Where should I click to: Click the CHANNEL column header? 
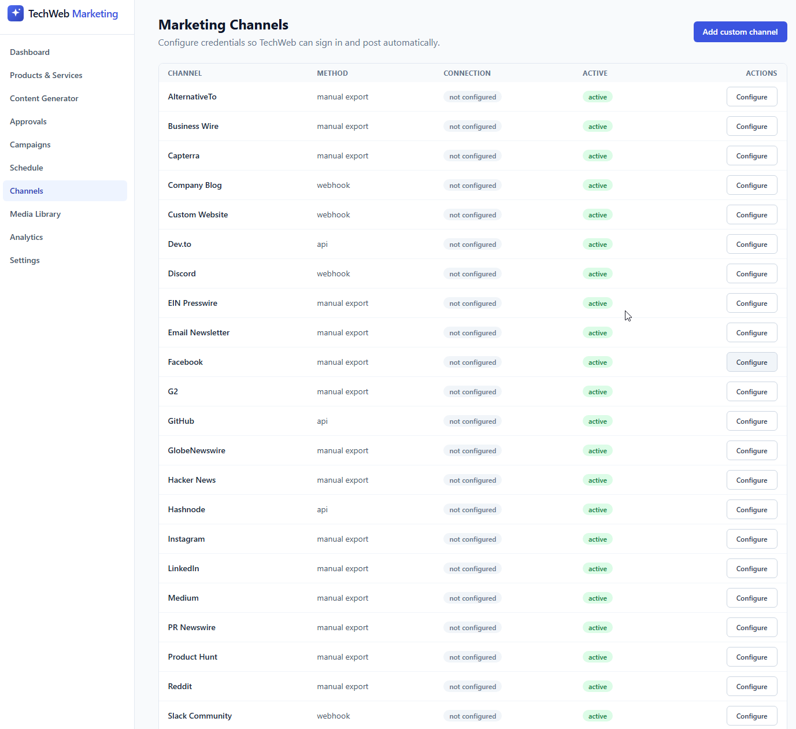point(184,73)
